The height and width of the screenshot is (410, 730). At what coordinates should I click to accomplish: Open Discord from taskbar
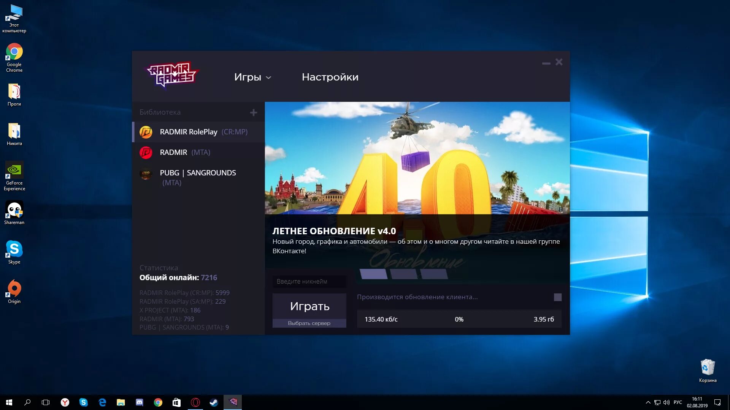(x=140, y=402)
